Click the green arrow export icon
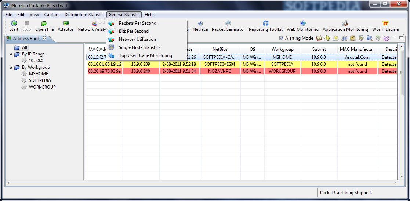This screenshot has height=201, width=410. 378,38
